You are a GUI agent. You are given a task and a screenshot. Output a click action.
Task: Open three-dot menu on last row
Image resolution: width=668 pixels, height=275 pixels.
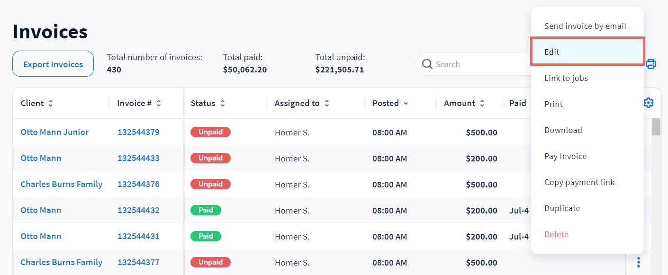click(639, 262)
